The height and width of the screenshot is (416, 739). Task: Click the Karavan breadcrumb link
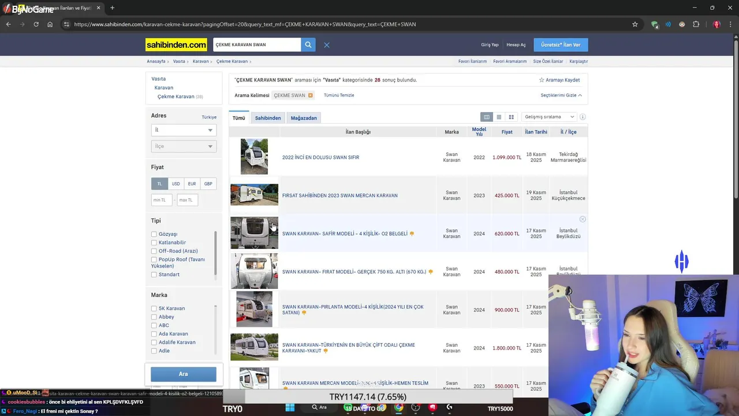tap(200, 61)
